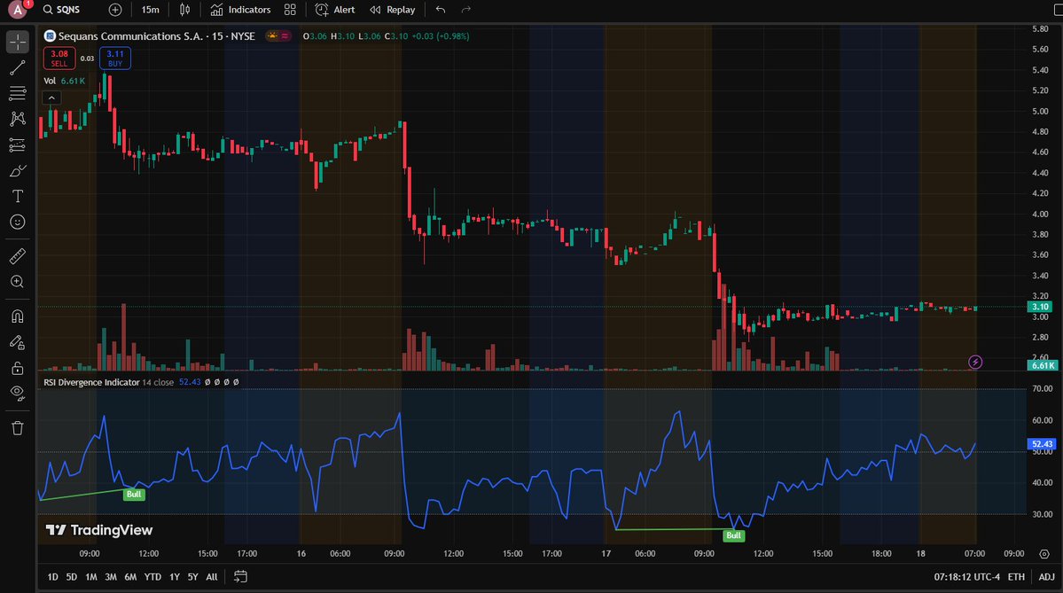
Task: Toggle stay in drawing mode
Action: tap(18, 342)
